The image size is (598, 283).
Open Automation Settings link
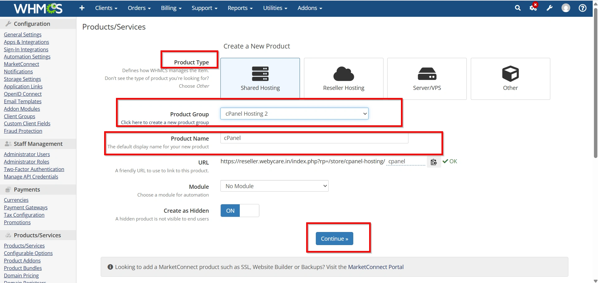pyautogui.click(x=27, y=57)
